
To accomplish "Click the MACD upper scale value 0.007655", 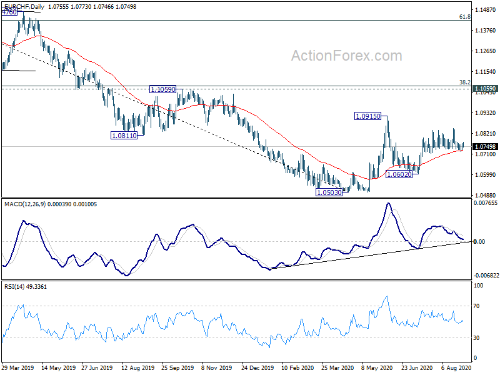I will 486,203.
